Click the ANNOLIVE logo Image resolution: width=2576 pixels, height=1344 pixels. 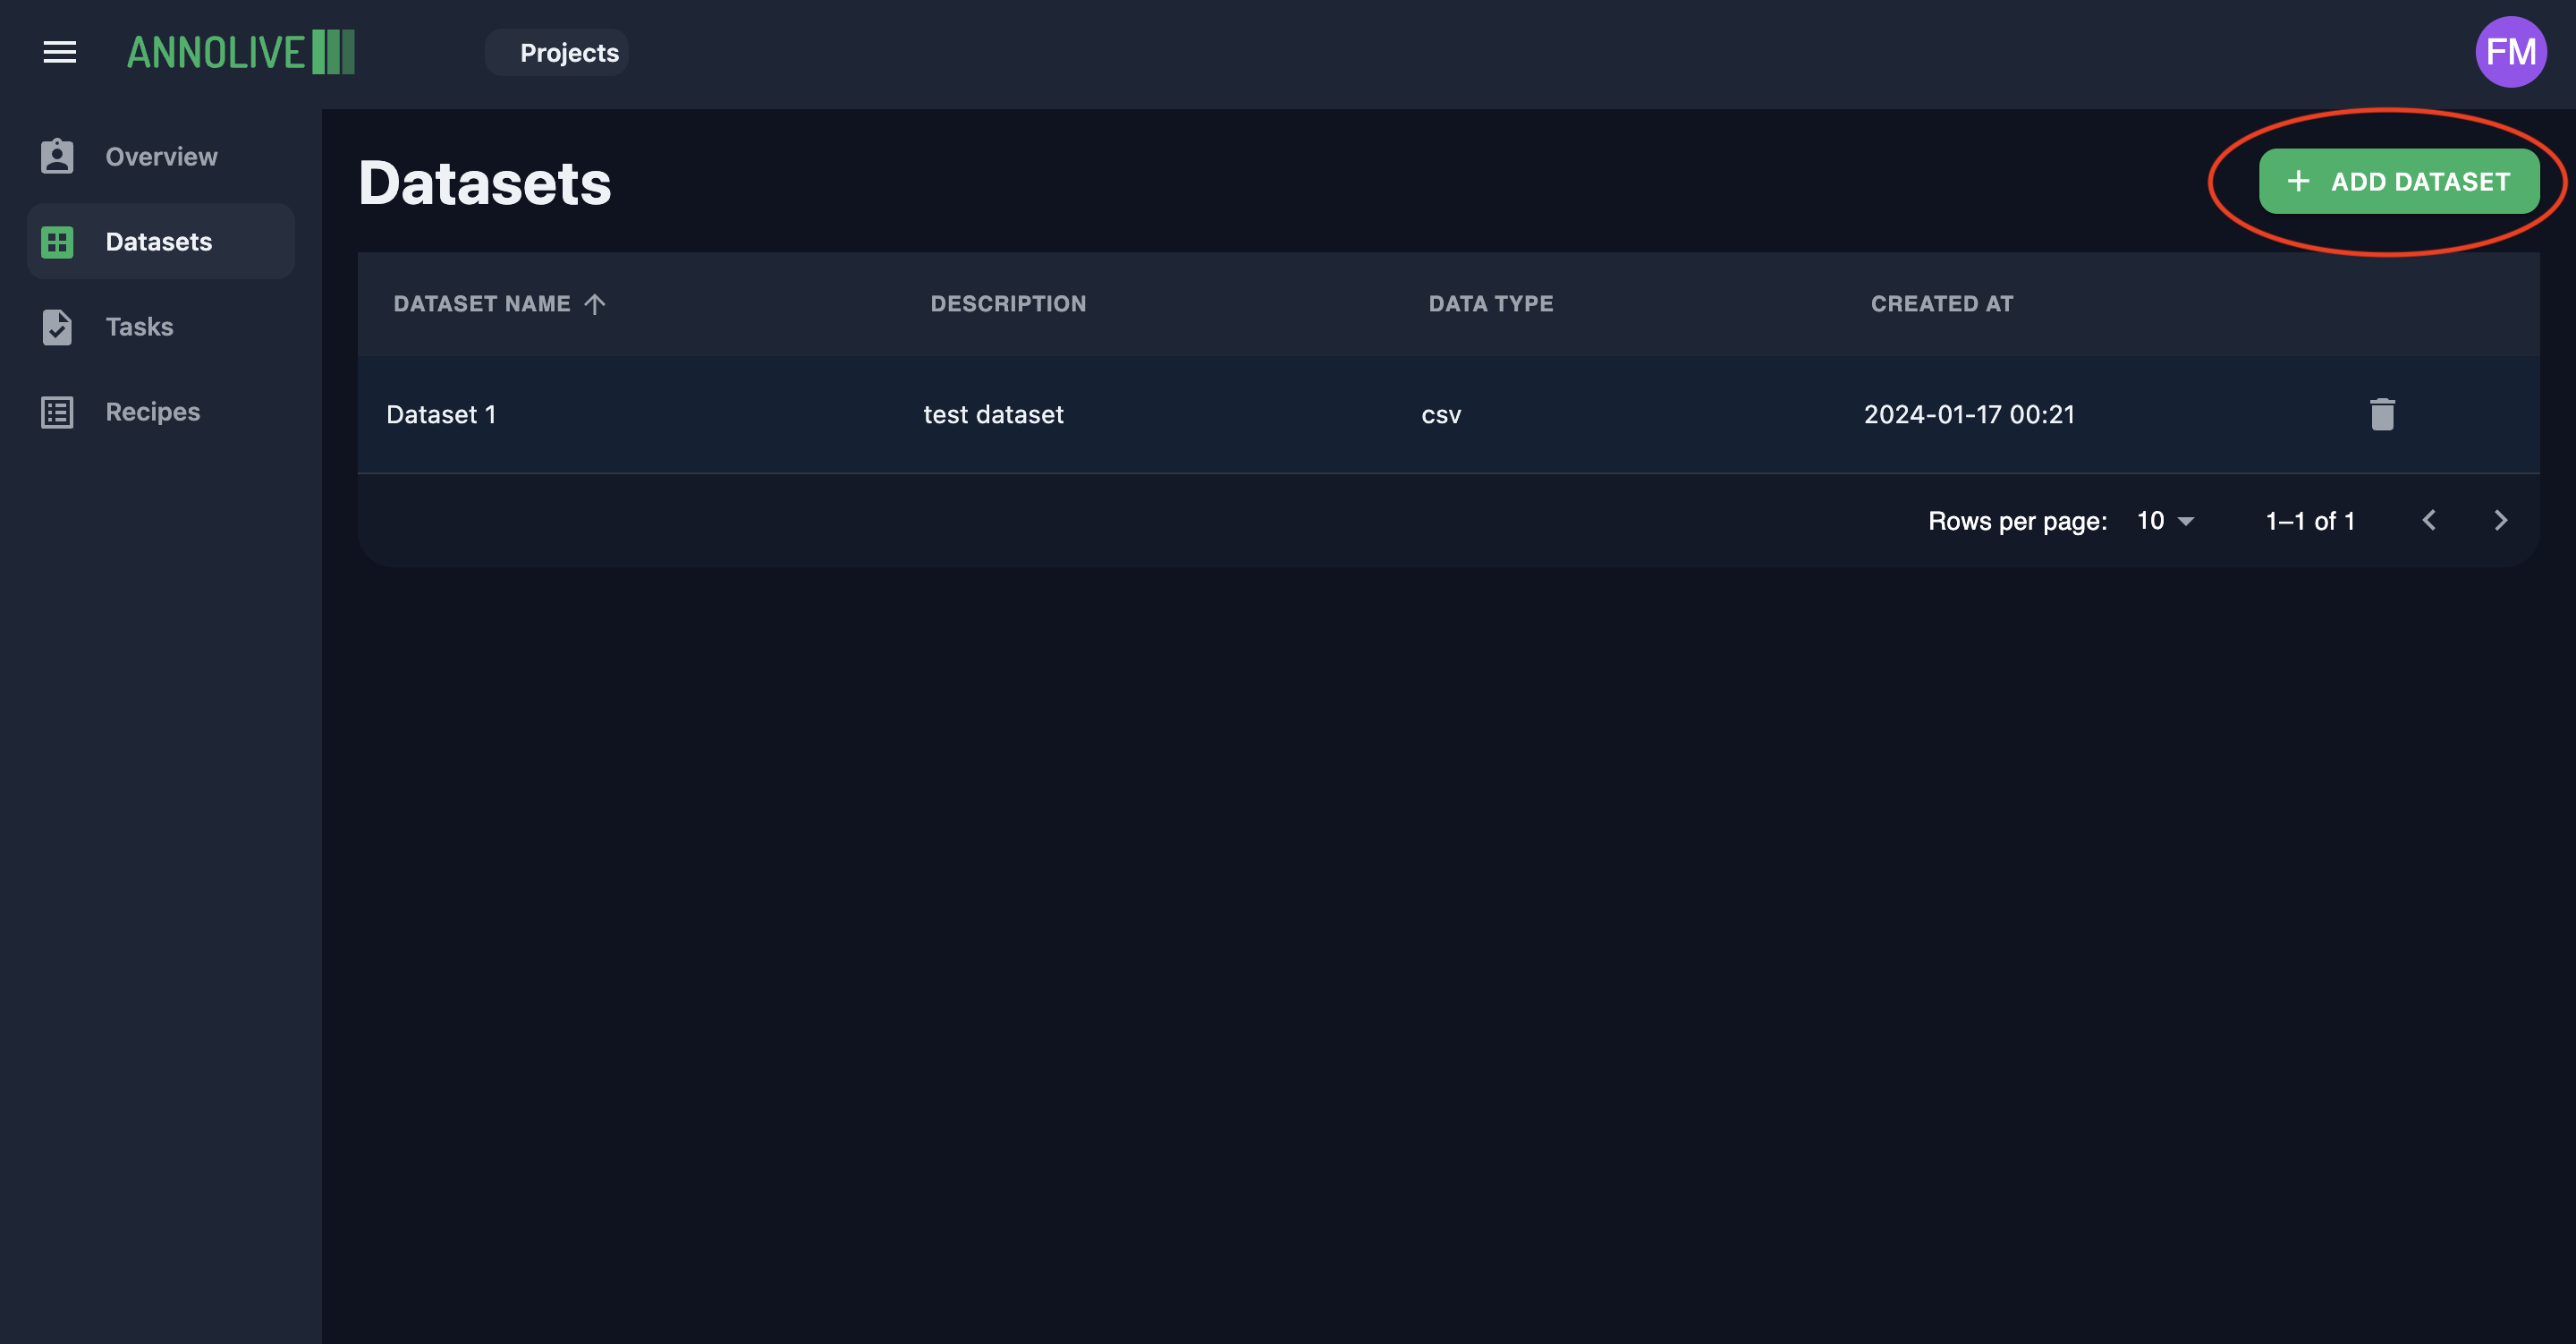click(x=240, y=52)
